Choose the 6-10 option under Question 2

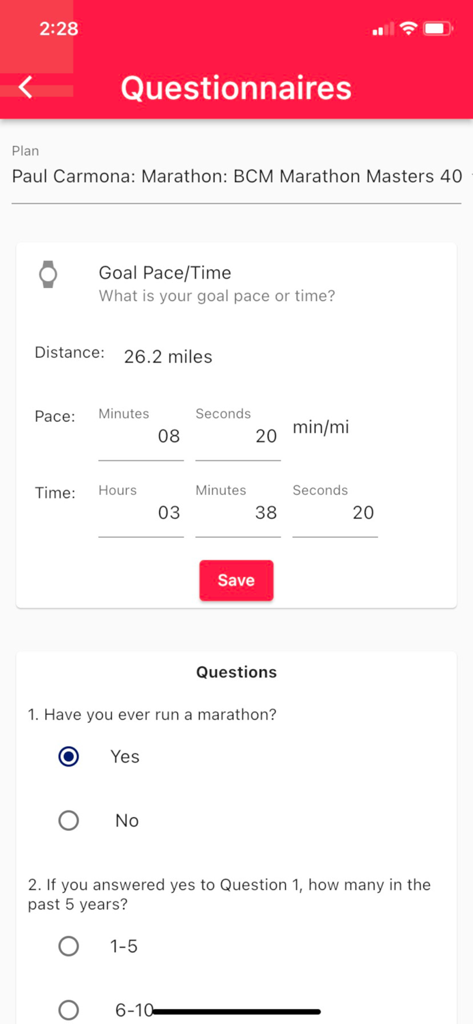click(x=68, y=1010)
